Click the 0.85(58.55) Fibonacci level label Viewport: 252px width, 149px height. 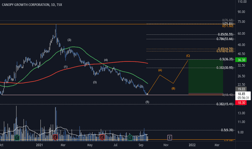(226, 34)
